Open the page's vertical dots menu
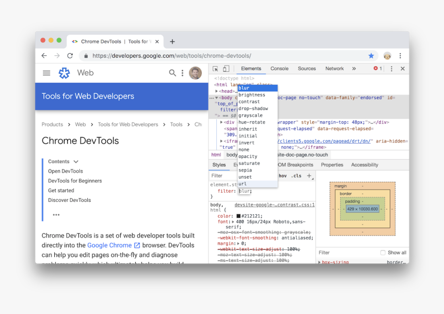 click(182, 73)
